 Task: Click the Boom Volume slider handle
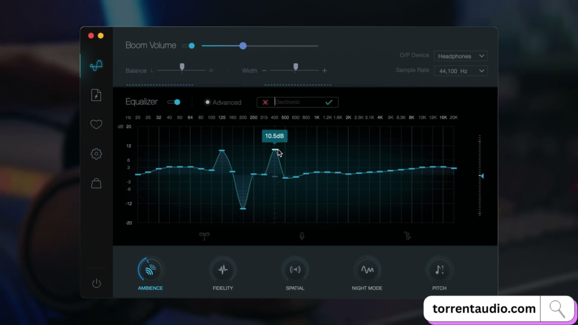coord(243,46)
